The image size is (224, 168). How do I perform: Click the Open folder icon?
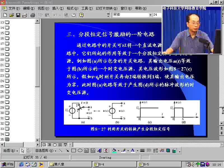point(11,15)
